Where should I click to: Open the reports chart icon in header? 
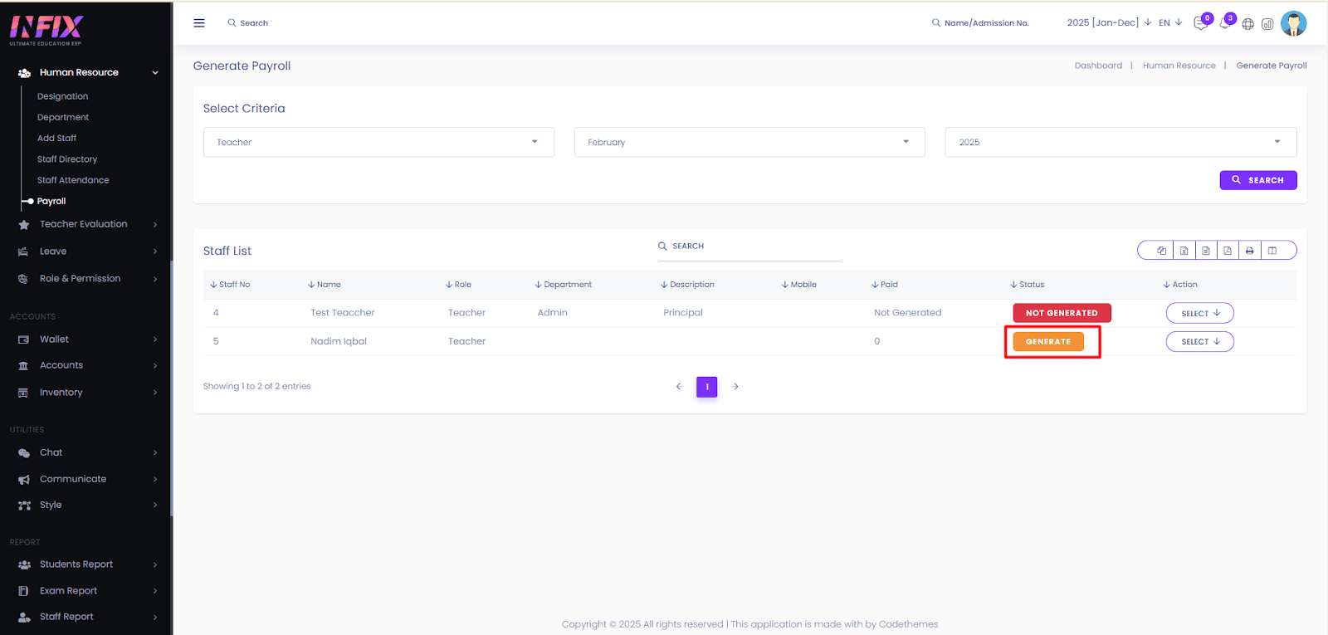pos(1267,24)
